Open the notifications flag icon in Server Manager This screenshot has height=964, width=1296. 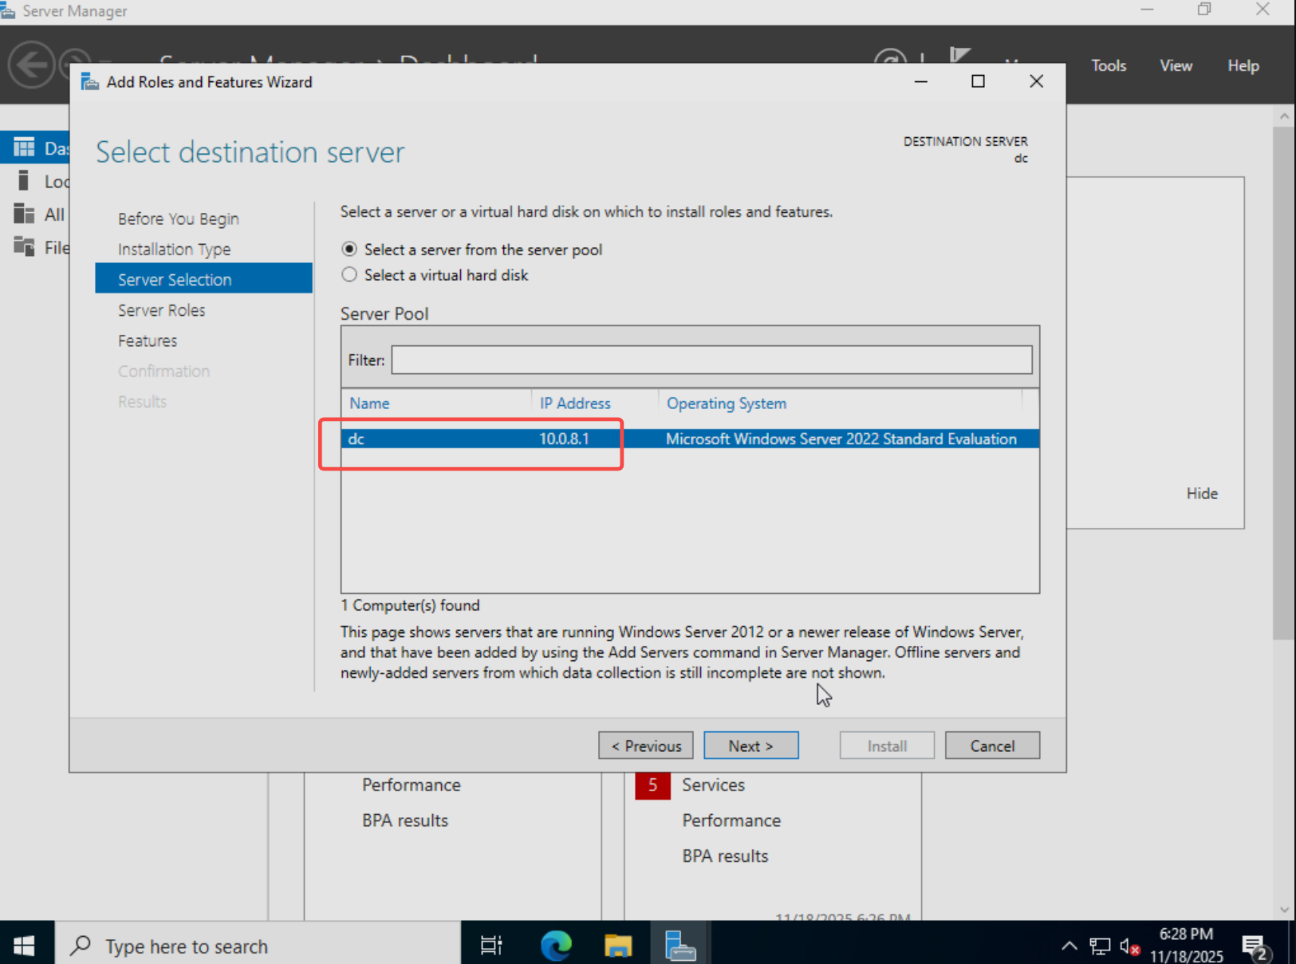click(x=959, y=56)
